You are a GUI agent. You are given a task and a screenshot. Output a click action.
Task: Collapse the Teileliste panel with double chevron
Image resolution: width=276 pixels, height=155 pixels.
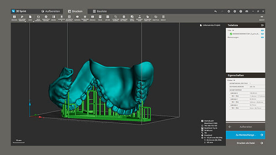click(262, 25)
